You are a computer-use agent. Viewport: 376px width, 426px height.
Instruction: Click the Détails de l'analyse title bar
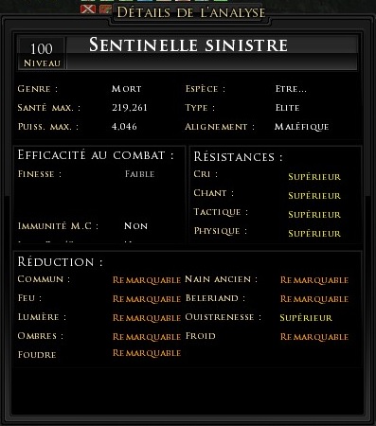tap(190, 12)
